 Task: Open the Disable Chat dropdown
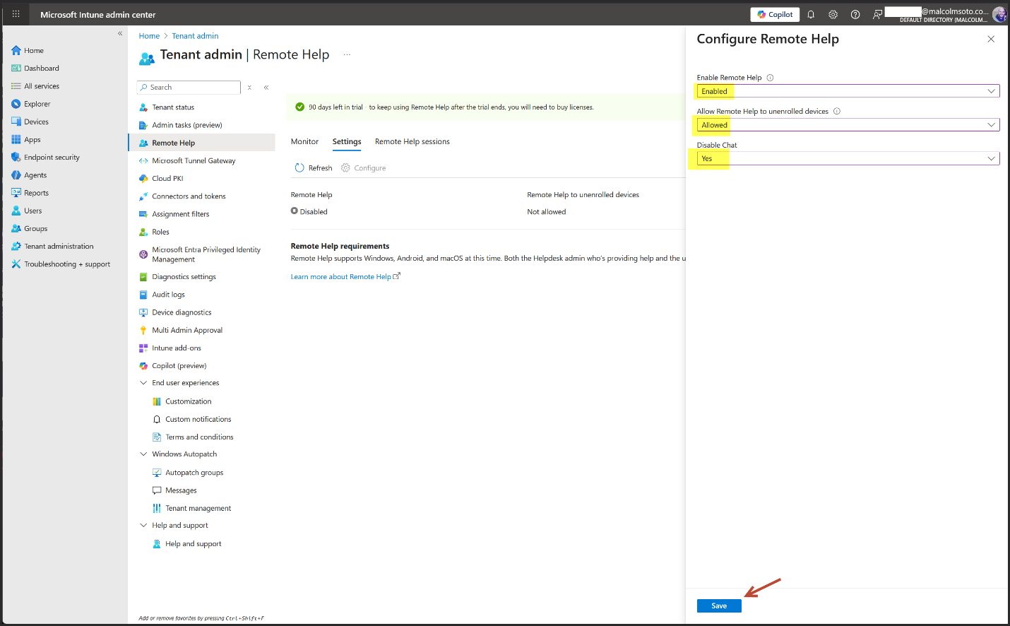848,159
